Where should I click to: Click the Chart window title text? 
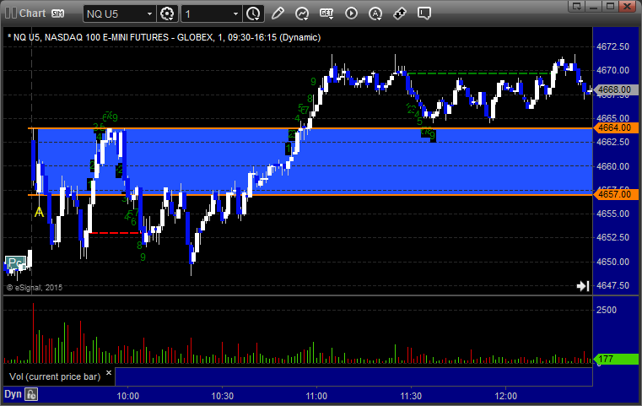(33, 14)
